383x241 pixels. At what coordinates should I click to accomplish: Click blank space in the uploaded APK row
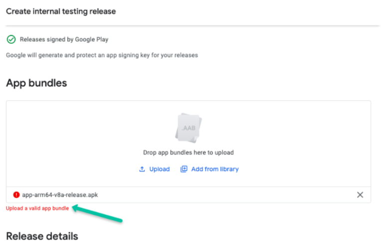224,195
